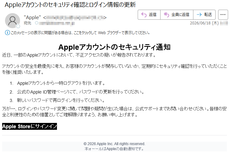230x152 pixels.
Task: Click the heading Appleアカウントのセキュリティ通知
Action: [115, 47]
